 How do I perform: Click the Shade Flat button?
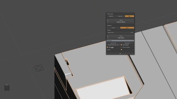[127, 43]
